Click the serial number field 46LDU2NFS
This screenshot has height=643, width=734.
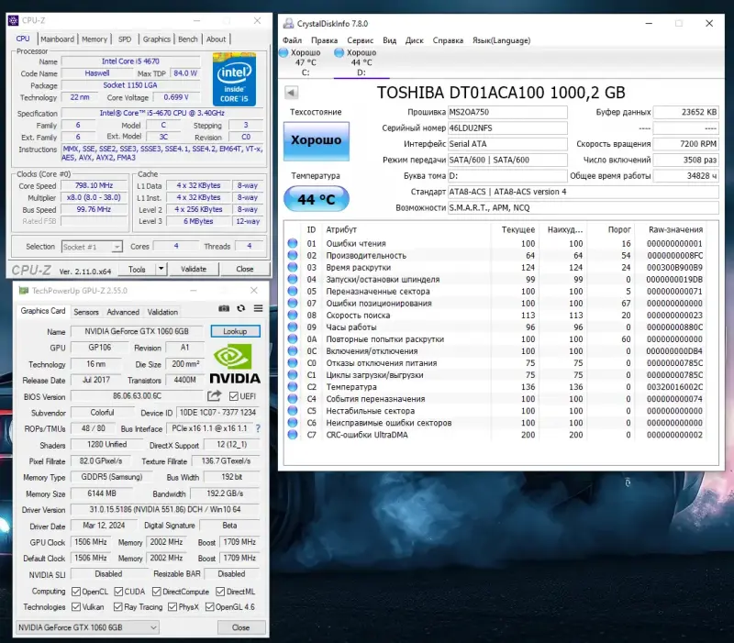click(x=507, y=127)
